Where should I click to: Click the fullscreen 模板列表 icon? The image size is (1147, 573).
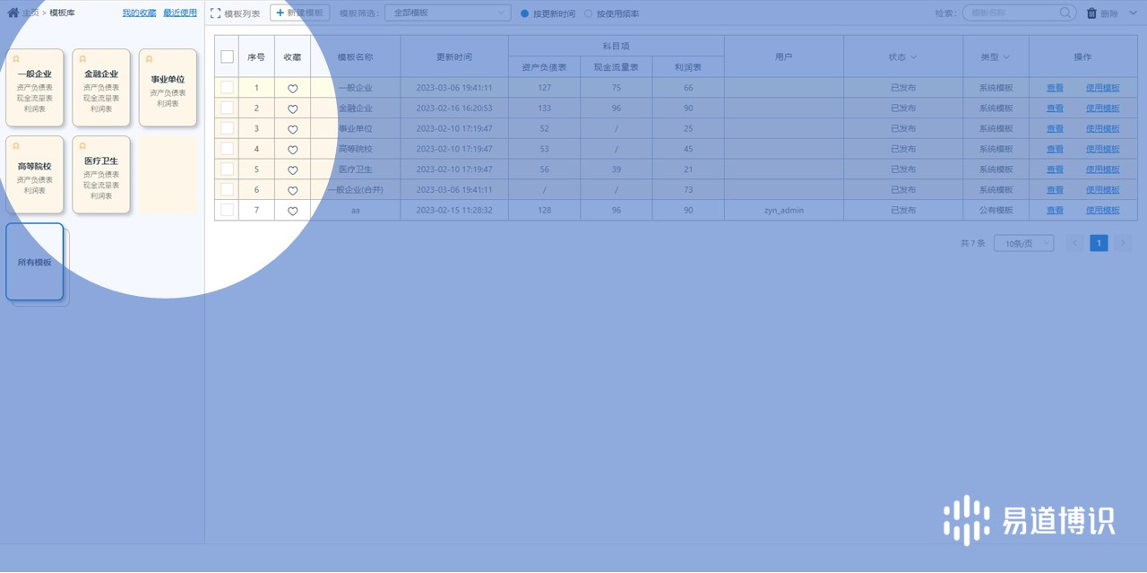coord(215,13)
